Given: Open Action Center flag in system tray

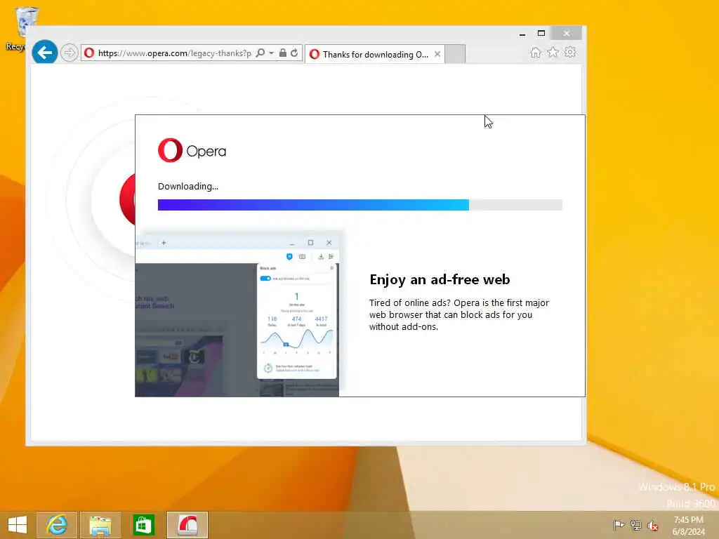Looking at the screenshot, I should pyautogui.click(x=619, y=525).
